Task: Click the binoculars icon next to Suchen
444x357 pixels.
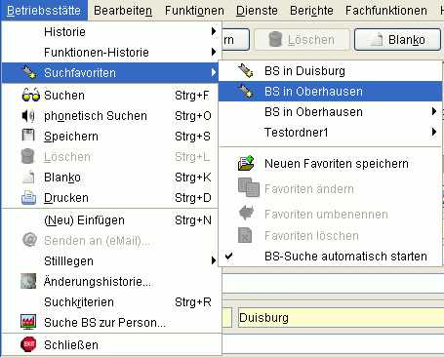Action: [x=30, y=96]
